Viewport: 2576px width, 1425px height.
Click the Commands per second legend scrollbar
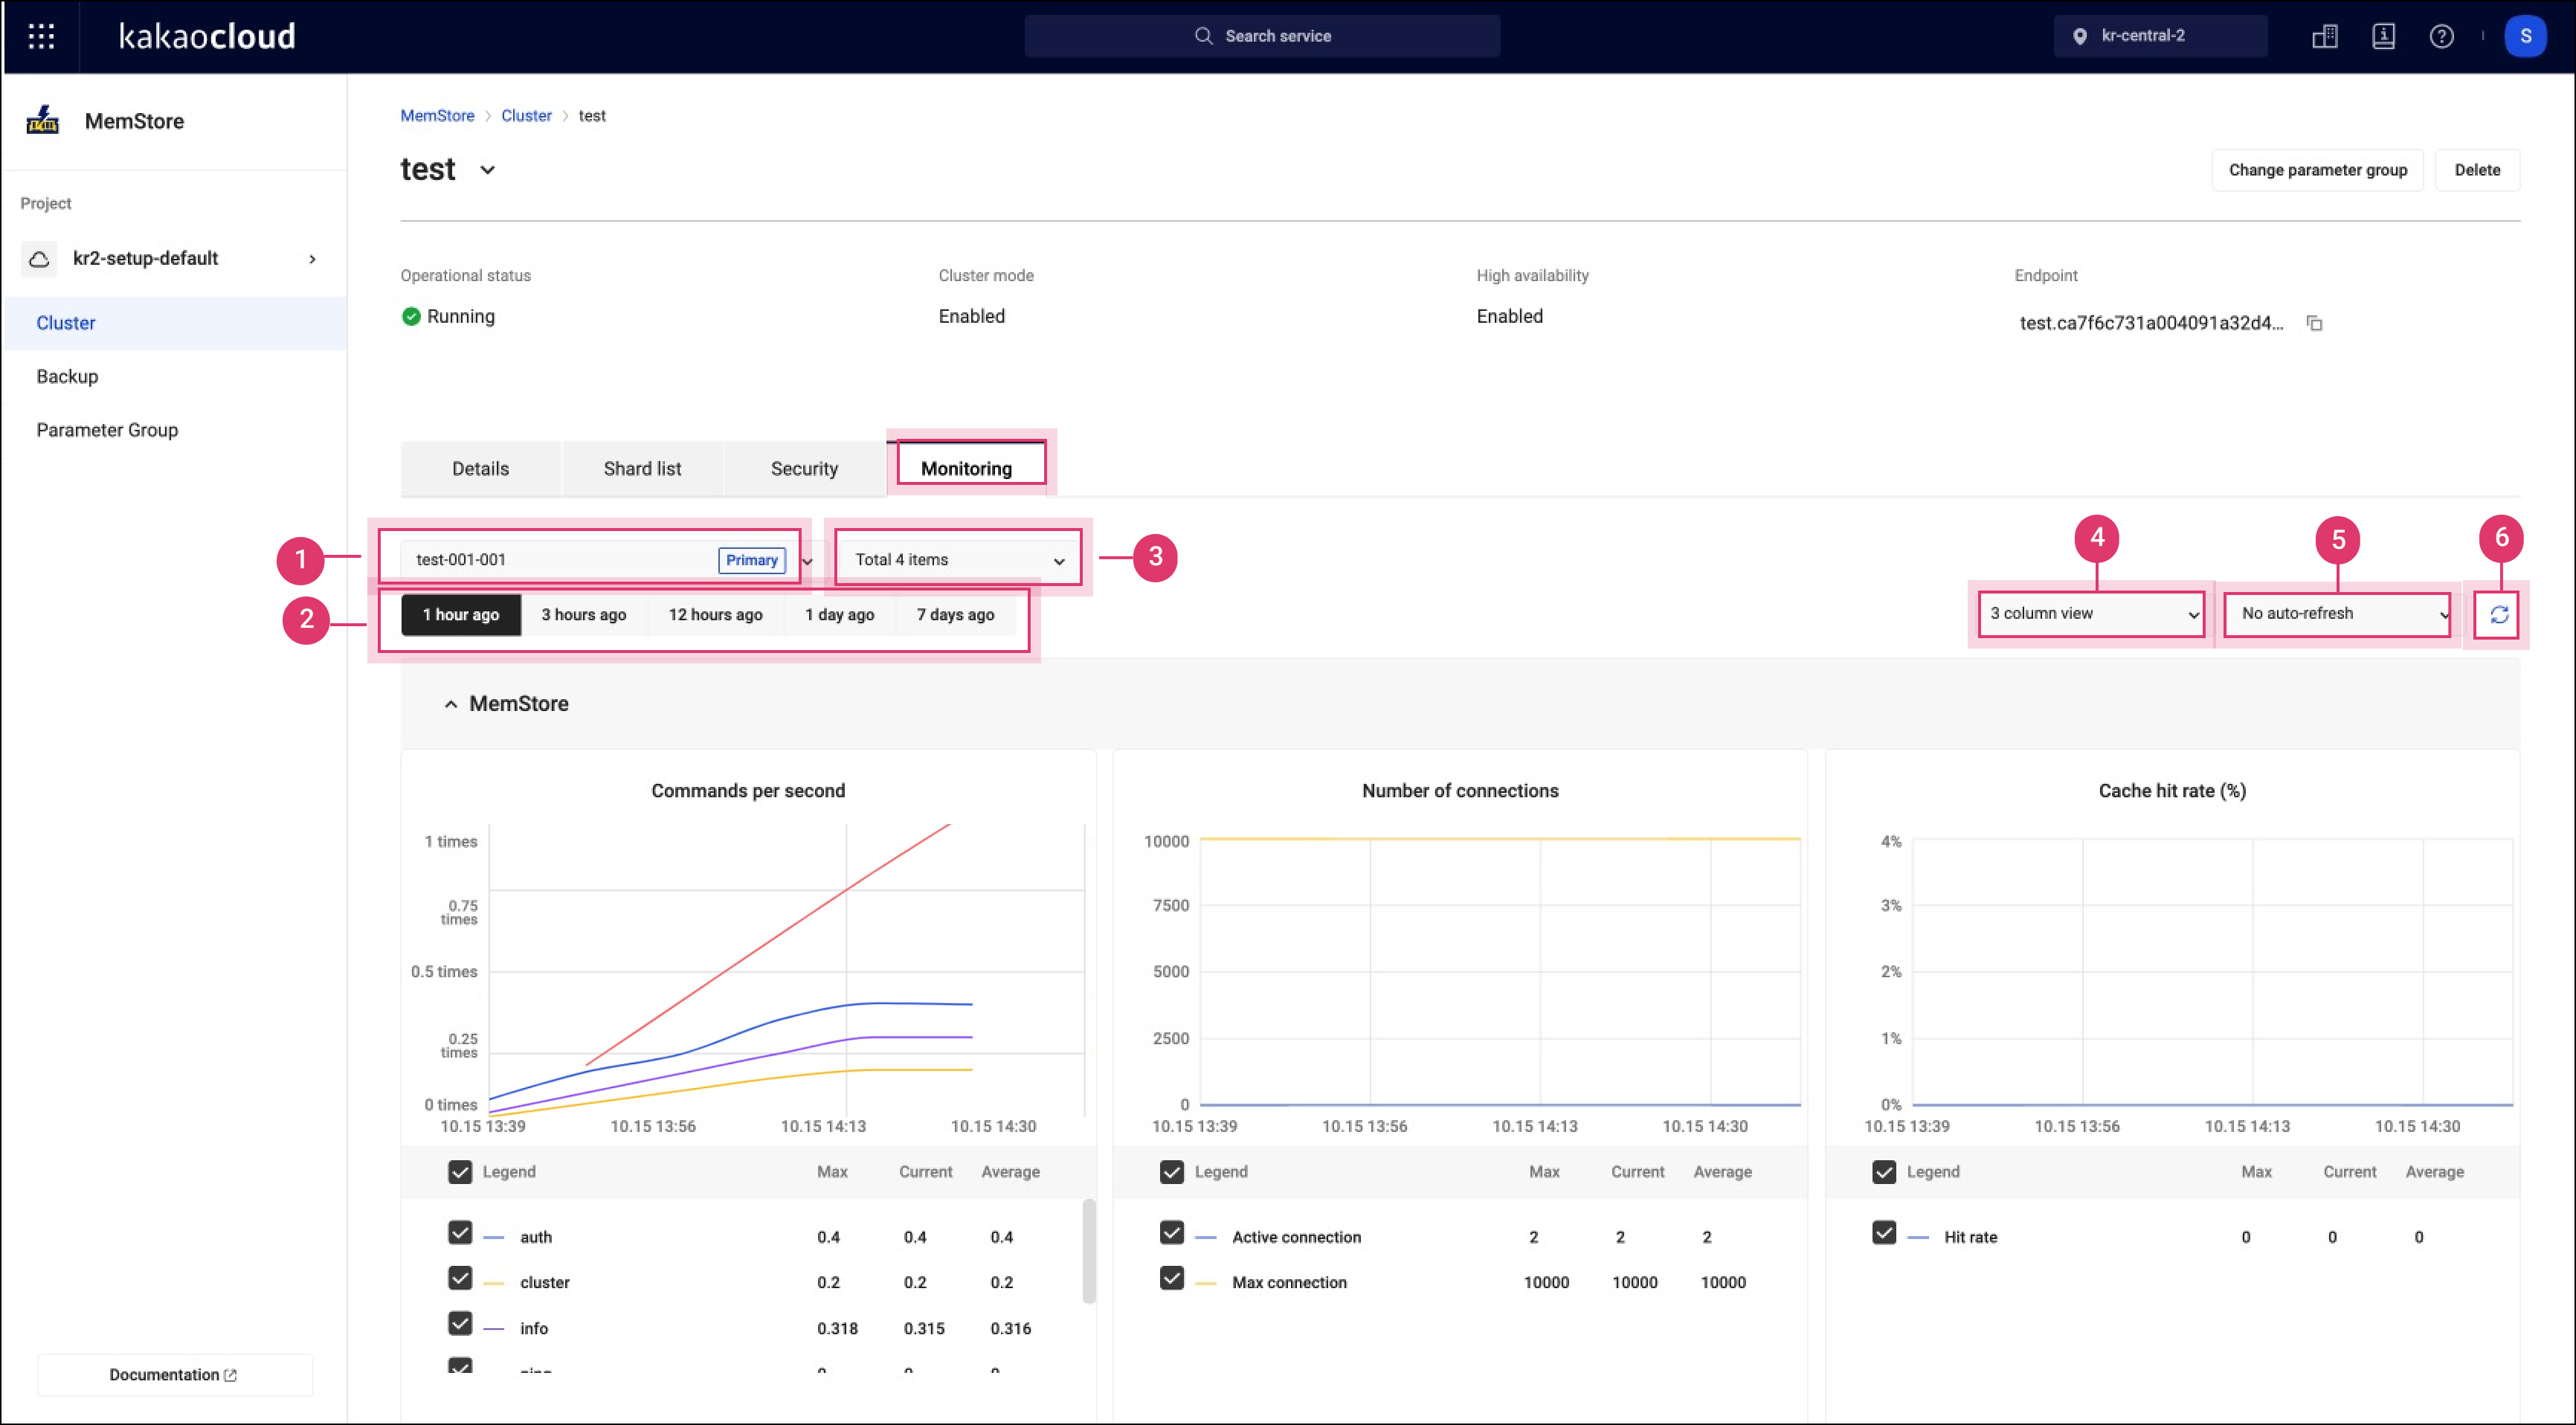pos(1089,1252)
